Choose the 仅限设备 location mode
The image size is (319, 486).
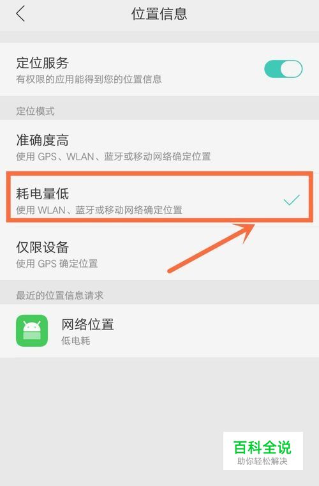[159, 254]
